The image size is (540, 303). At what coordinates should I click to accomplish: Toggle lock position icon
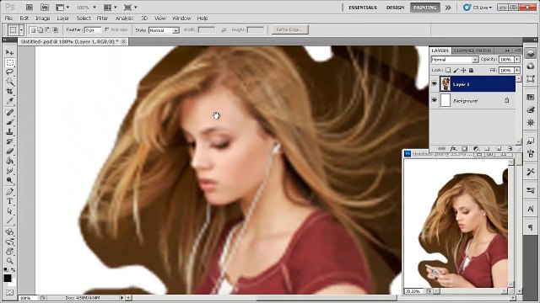click(463, 70)
